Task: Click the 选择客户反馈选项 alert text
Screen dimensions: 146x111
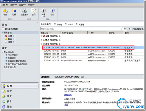Action: pos(132,60)
